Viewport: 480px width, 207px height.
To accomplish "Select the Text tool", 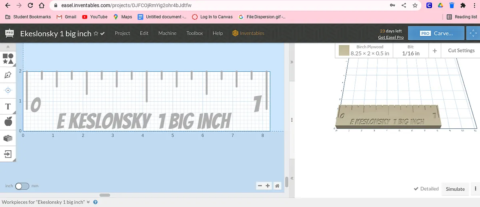I will 8,106.
